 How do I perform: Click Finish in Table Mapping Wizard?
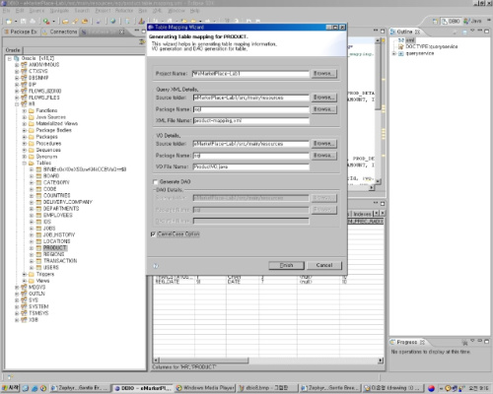coord(286,265)
